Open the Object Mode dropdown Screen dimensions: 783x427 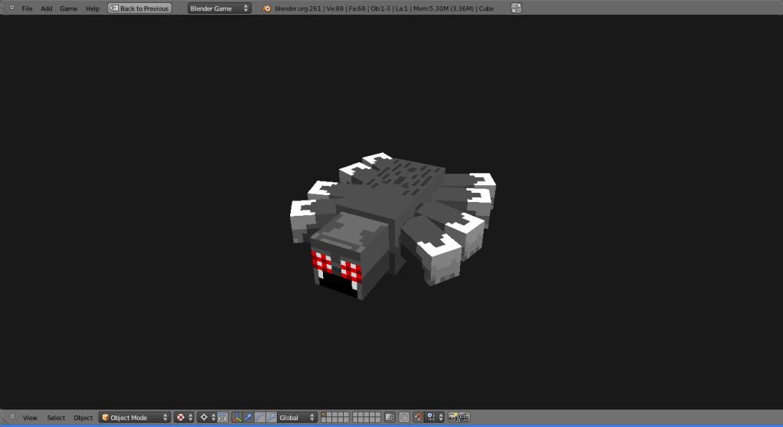(x=135, y=418)
